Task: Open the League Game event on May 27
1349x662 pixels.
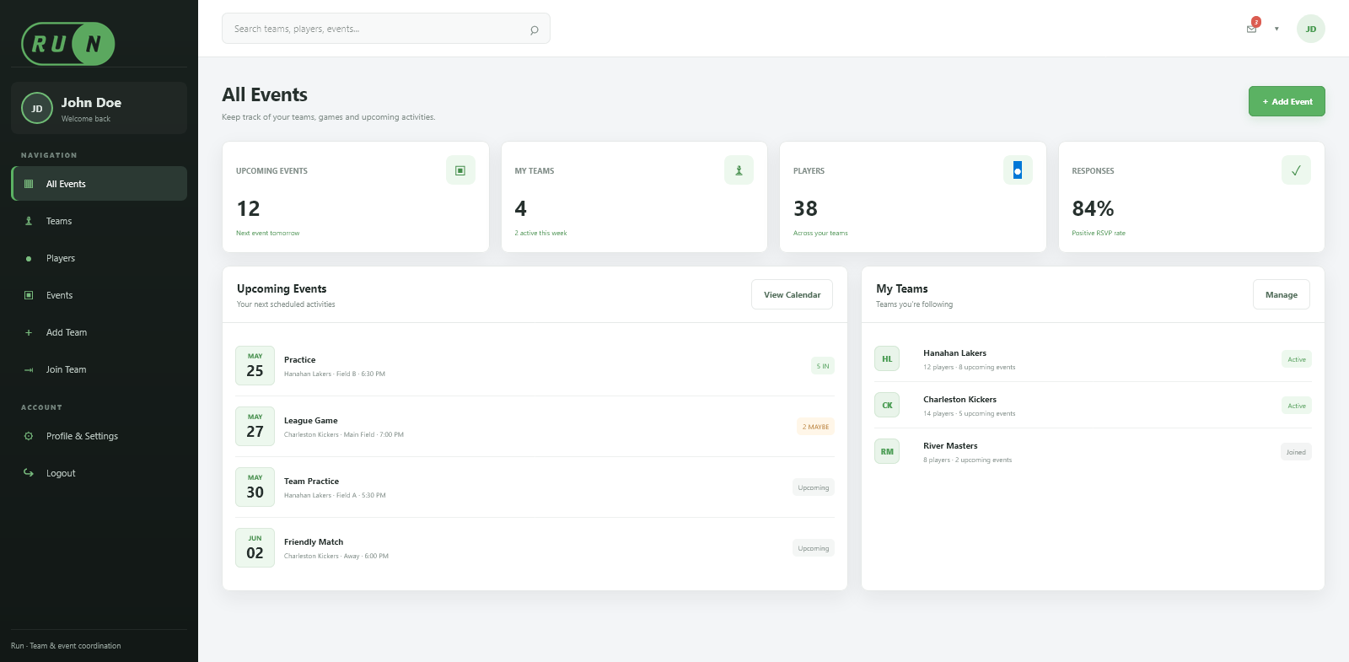Action: coord(535,427)
